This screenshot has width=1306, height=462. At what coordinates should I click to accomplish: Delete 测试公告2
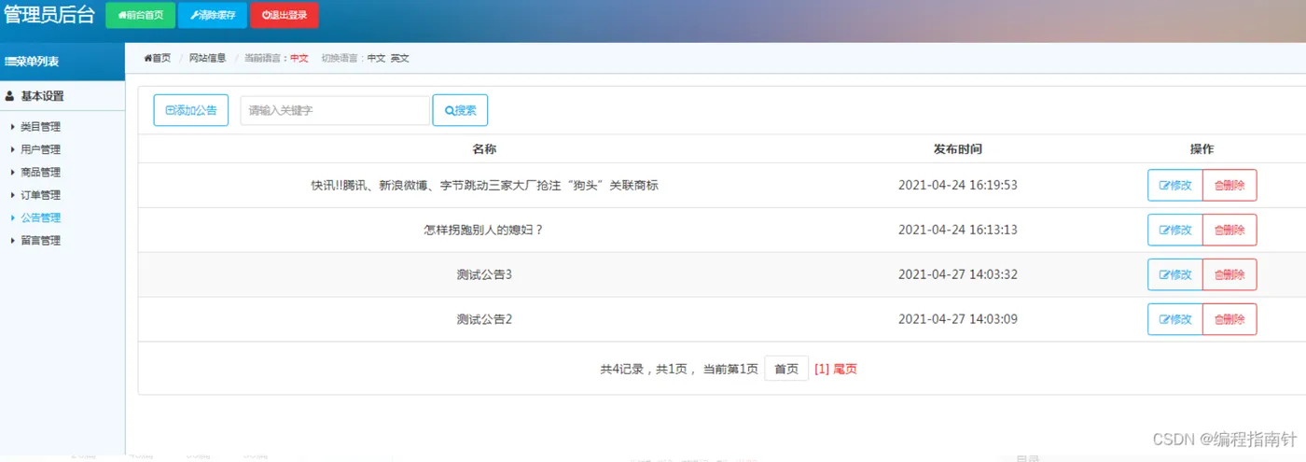1230,319
